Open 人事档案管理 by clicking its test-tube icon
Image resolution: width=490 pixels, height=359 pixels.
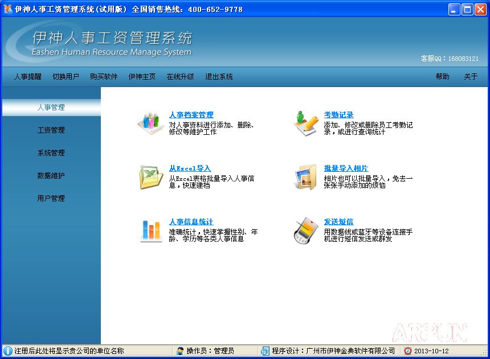(150, 122)
